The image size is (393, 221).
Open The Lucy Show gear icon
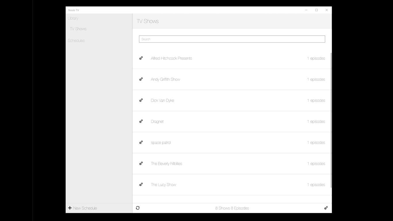click(141, 184)
